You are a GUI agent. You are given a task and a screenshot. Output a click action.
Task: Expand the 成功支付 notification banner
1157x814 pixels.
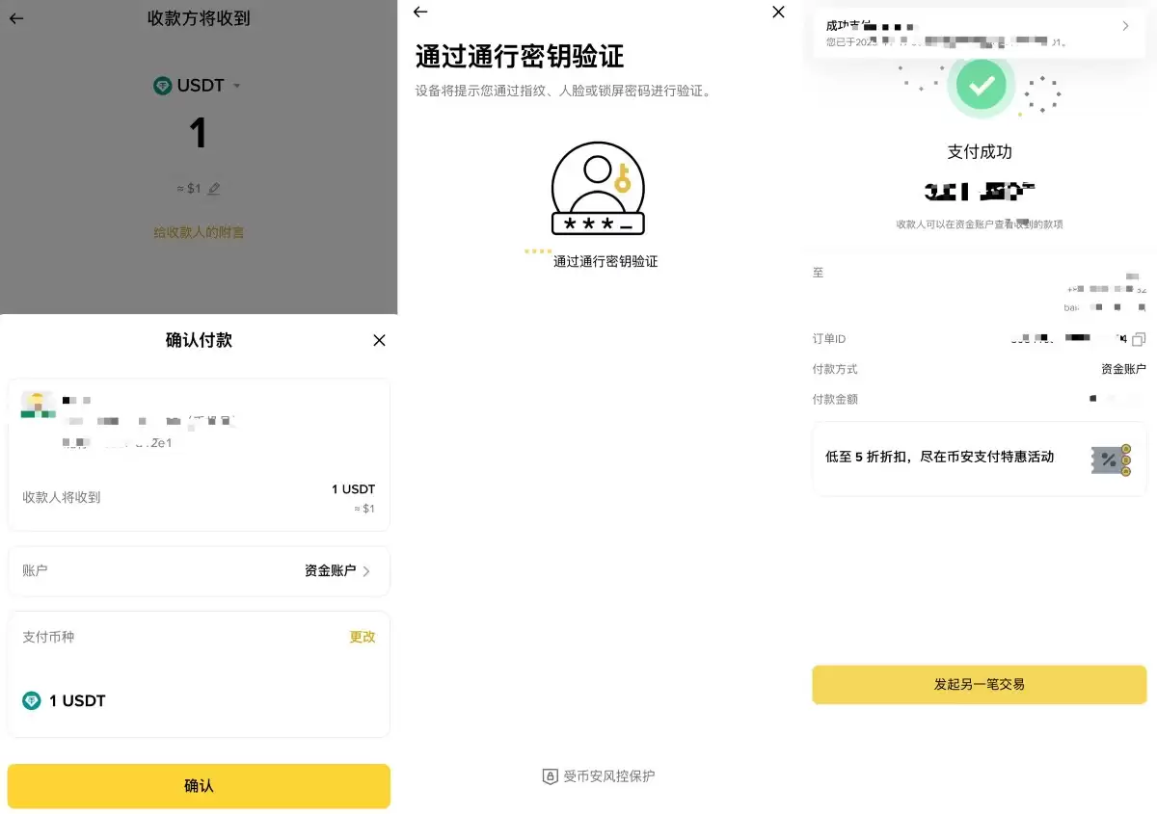coord(1125,26)
